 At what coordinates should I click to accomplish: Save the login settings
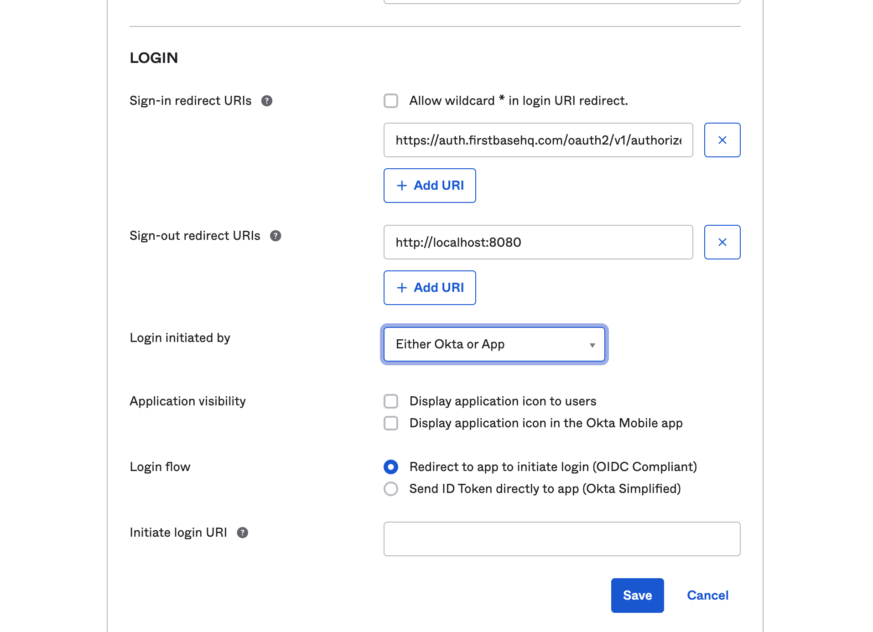pos(637,596)
